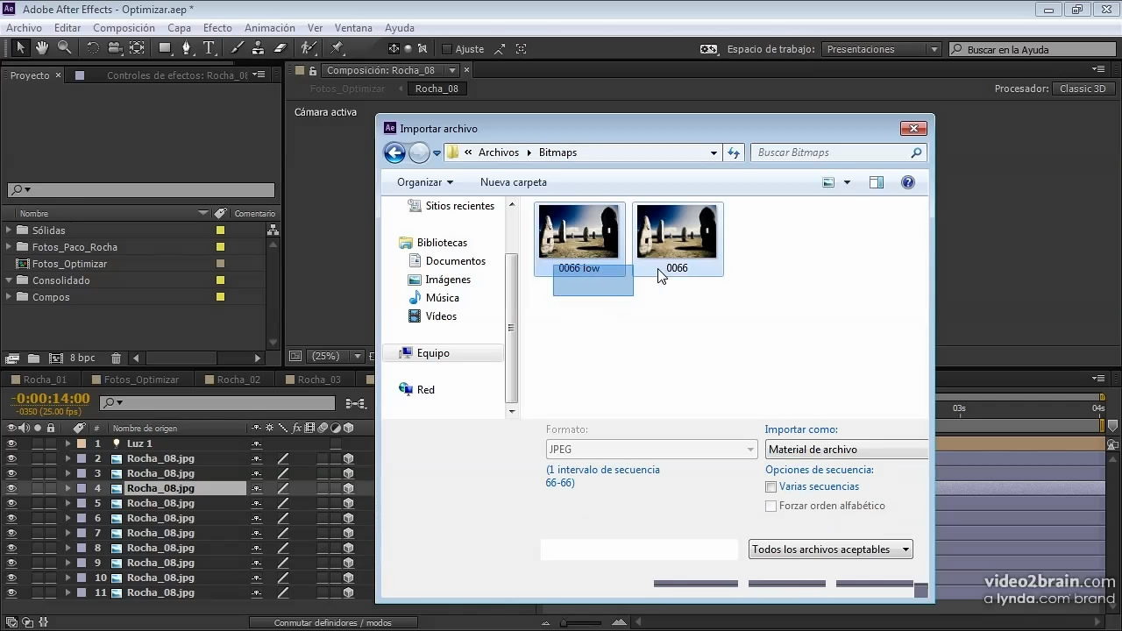The image size is (1122, 631).
Task: Open the Composición menu
Action: point(124,28)
